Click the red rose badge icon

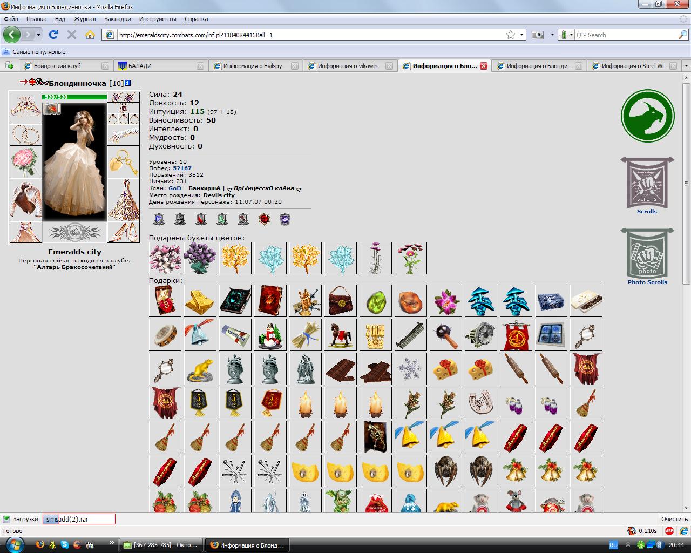(263, 219)
